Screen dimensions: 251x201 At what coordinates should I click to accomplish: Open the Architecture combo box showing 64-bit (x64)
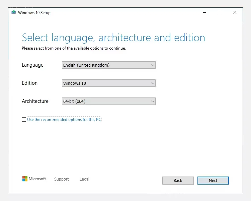(x=105, y=102)
